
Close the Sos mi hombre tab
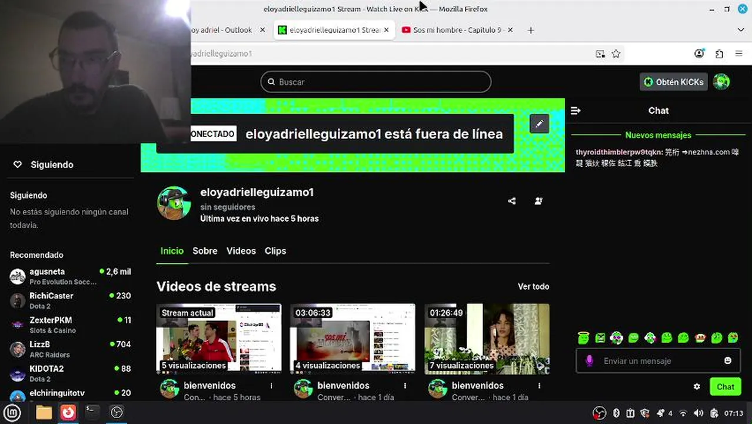510,30
